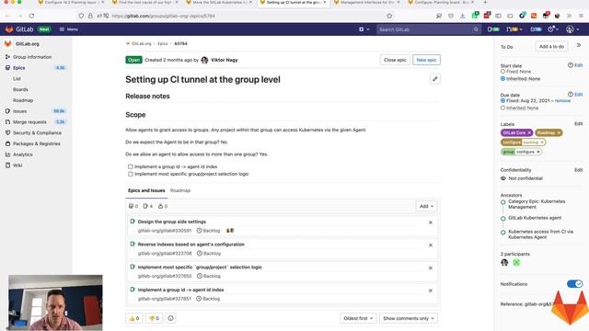The width and height of the screenshot is (589, 331).
Task: Open to-do list icon in navbar
Action: [536, 29]
